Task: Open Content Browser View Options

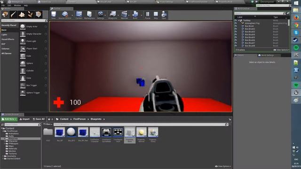Action: click(x=223, y=166)
